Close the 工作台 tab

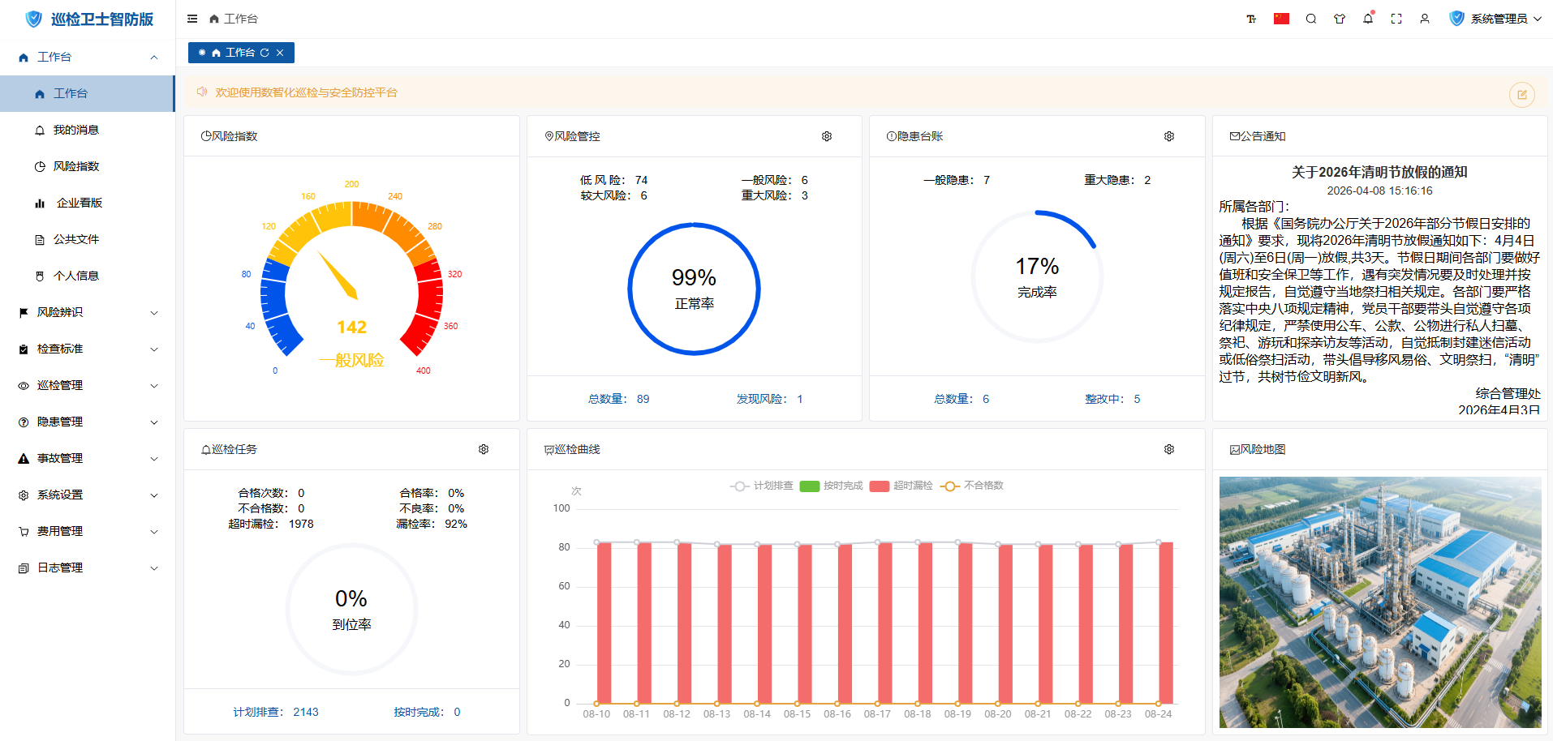[x=280, y=53]
